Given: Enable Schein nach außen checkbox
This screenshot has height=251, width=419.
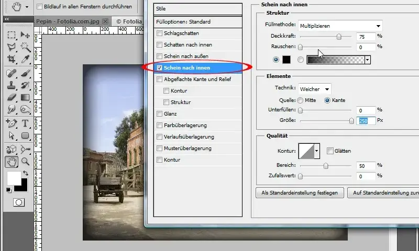Looking at the screenshot, I should coord(160,56).
